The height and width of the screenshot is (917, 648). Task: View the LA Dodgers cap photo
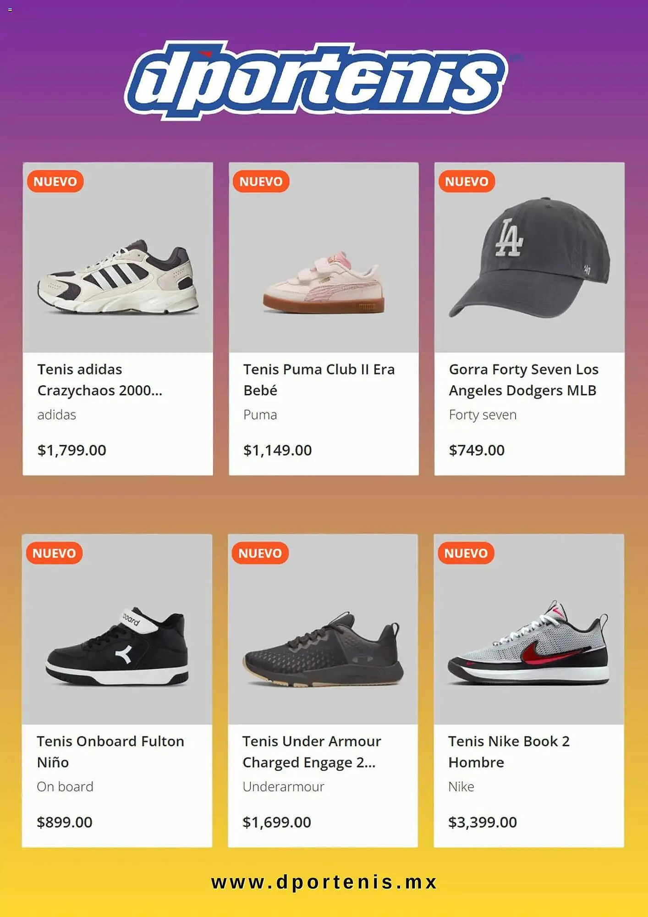tap(530, 259)
